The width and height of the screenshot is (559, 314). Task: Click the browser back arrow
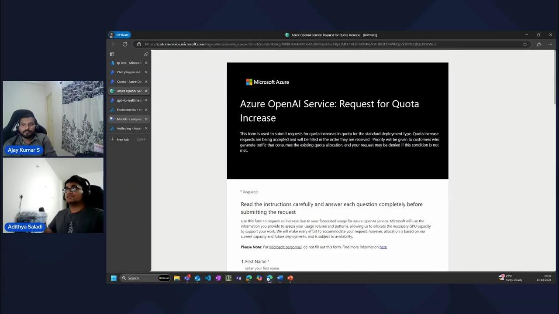click(114, 44)
